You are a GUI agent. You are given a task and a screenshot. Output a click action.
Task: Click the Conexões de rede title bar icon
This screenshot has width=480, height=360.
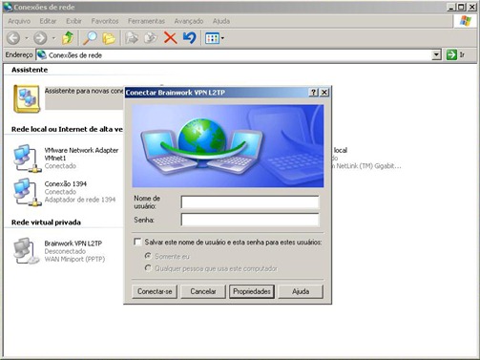tap(8, 7)
